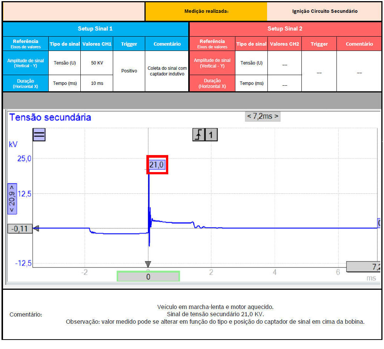The image size is (384, 349).
Task: Click the -0,11 baseline value box
Action: point(20,229)
